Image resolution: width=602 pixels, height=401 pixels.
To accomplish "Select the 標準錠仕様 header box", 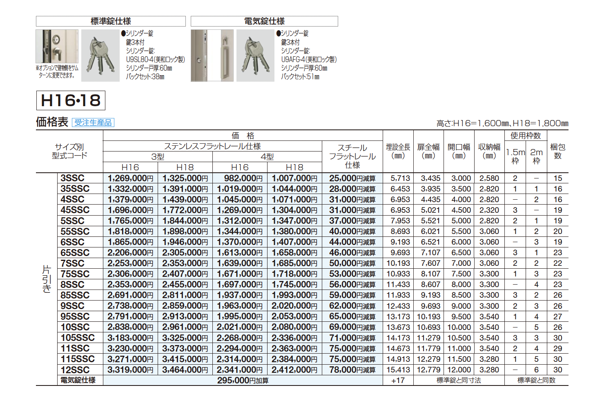I will click(x=111, y=21).
